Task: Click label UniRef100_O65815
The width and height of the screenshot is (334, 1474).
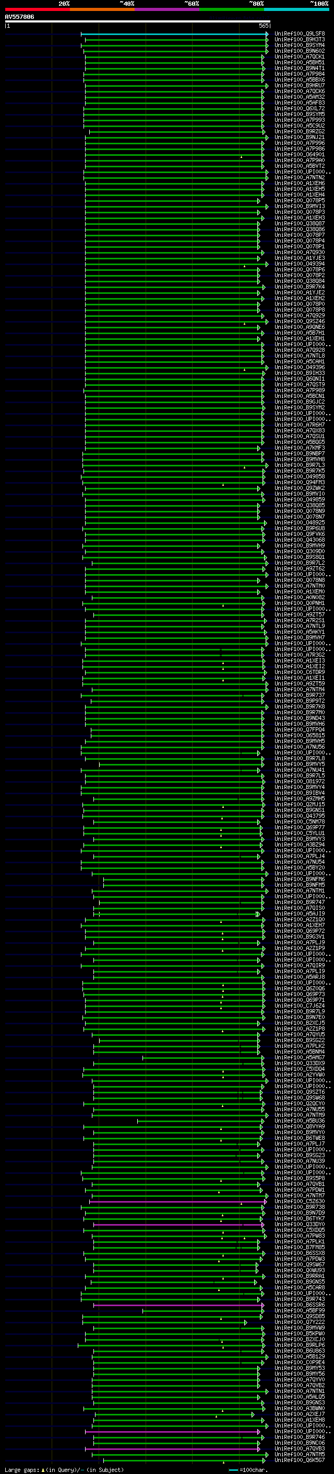Action: pos(300,735)
